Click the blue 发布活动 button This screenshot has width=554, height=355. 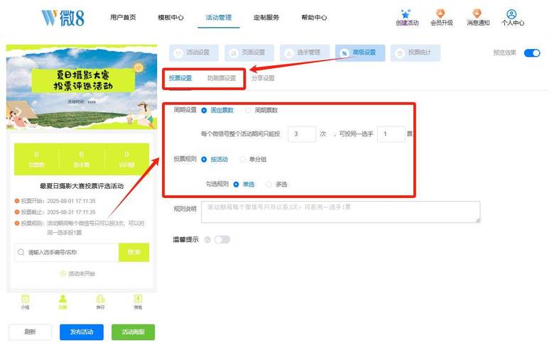point(80,332)
